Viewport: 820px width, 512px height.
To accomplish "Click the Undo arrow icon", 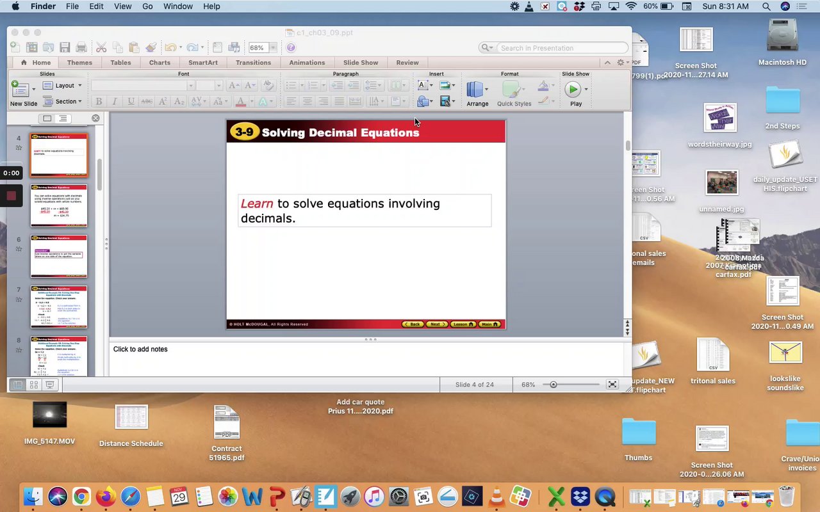I will (170, 47).
